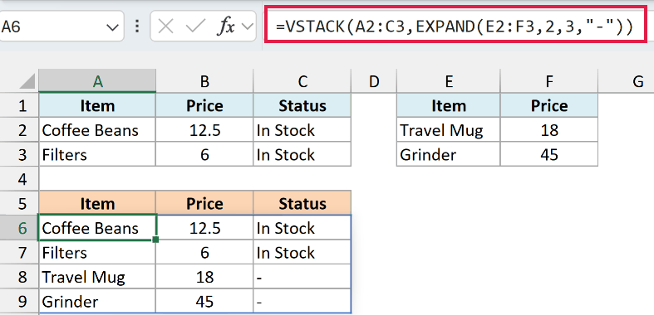654x315 pixels.
Task: Click the formula bar vertical dots handle
Action: (x=137, y=27)
